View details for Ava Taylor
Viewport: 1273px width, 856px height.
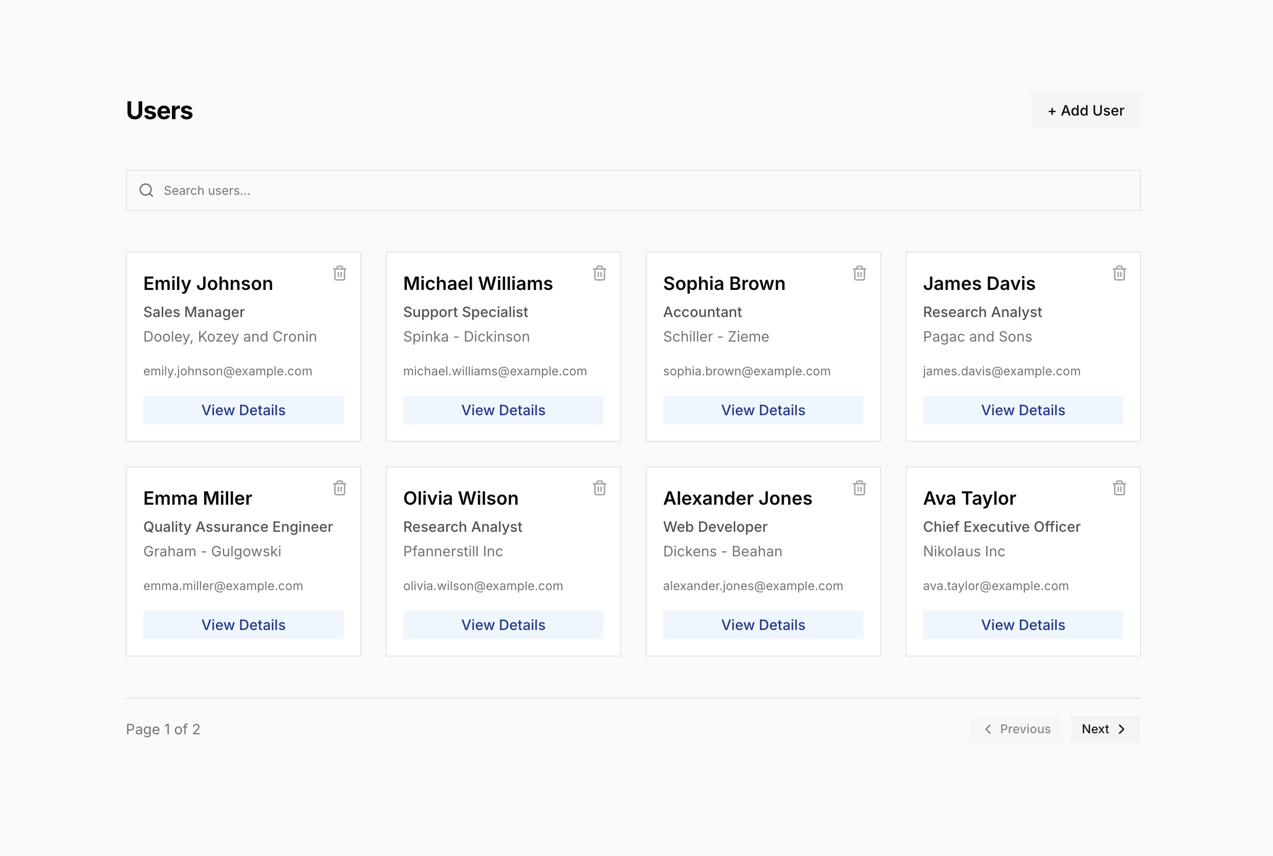(1023, 624)
